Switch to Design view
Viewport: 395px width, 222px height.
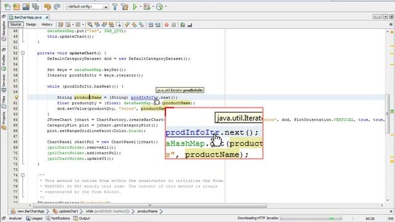31,25
